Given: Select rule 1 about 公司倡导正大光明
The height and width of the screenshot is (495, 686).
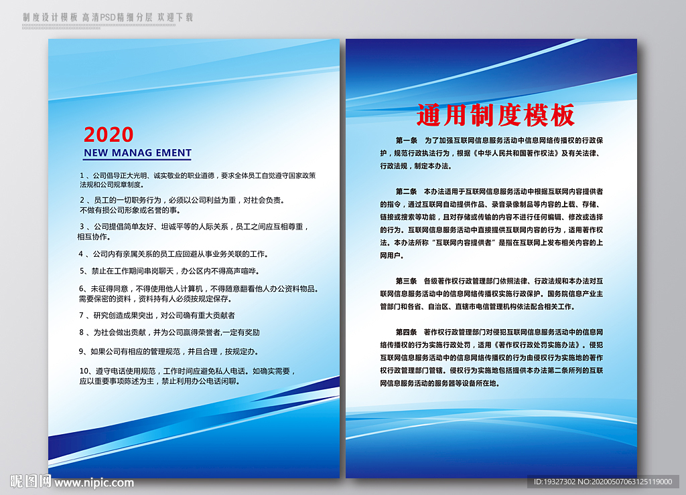Looking at the screenshot, I should (198, 180).
